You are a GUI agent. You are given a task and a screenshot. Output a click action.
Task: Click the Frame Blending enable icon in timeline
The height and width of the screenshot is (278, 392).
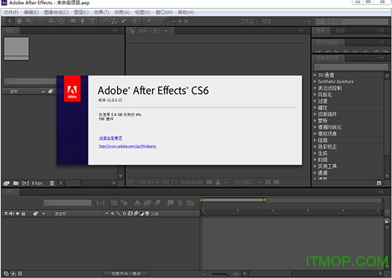[x=147, y=203]
